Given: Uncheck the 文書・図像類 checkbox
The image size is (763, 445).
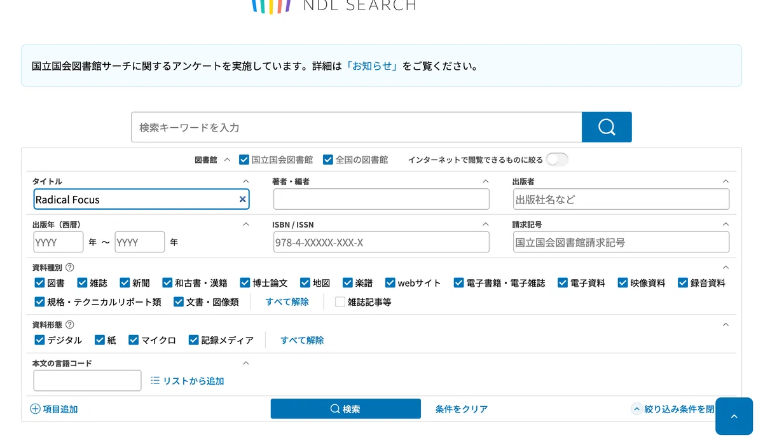Looking at the screenshot, I should click(x=179, y=302).
